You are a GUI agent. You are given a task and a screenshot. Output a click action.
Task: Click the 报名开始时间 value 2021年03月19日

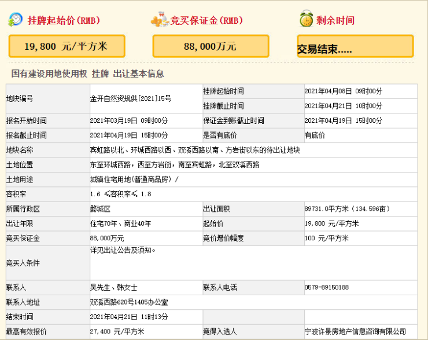coord(129,120)
